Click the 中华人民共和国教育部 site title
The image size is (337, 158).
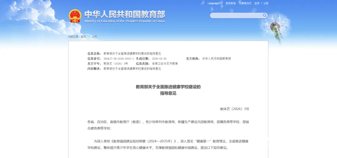[125, 14]
